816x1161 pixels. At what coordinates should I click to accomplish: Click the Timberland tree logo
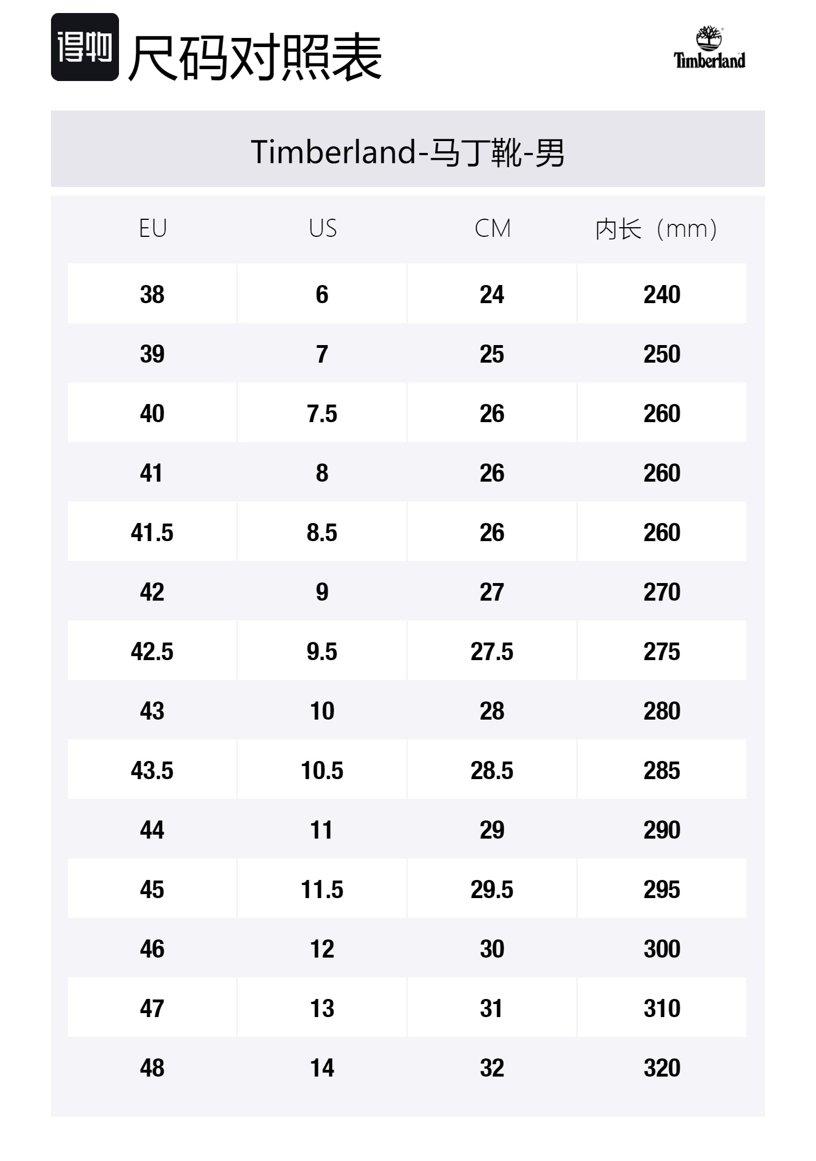coord(709,48)
